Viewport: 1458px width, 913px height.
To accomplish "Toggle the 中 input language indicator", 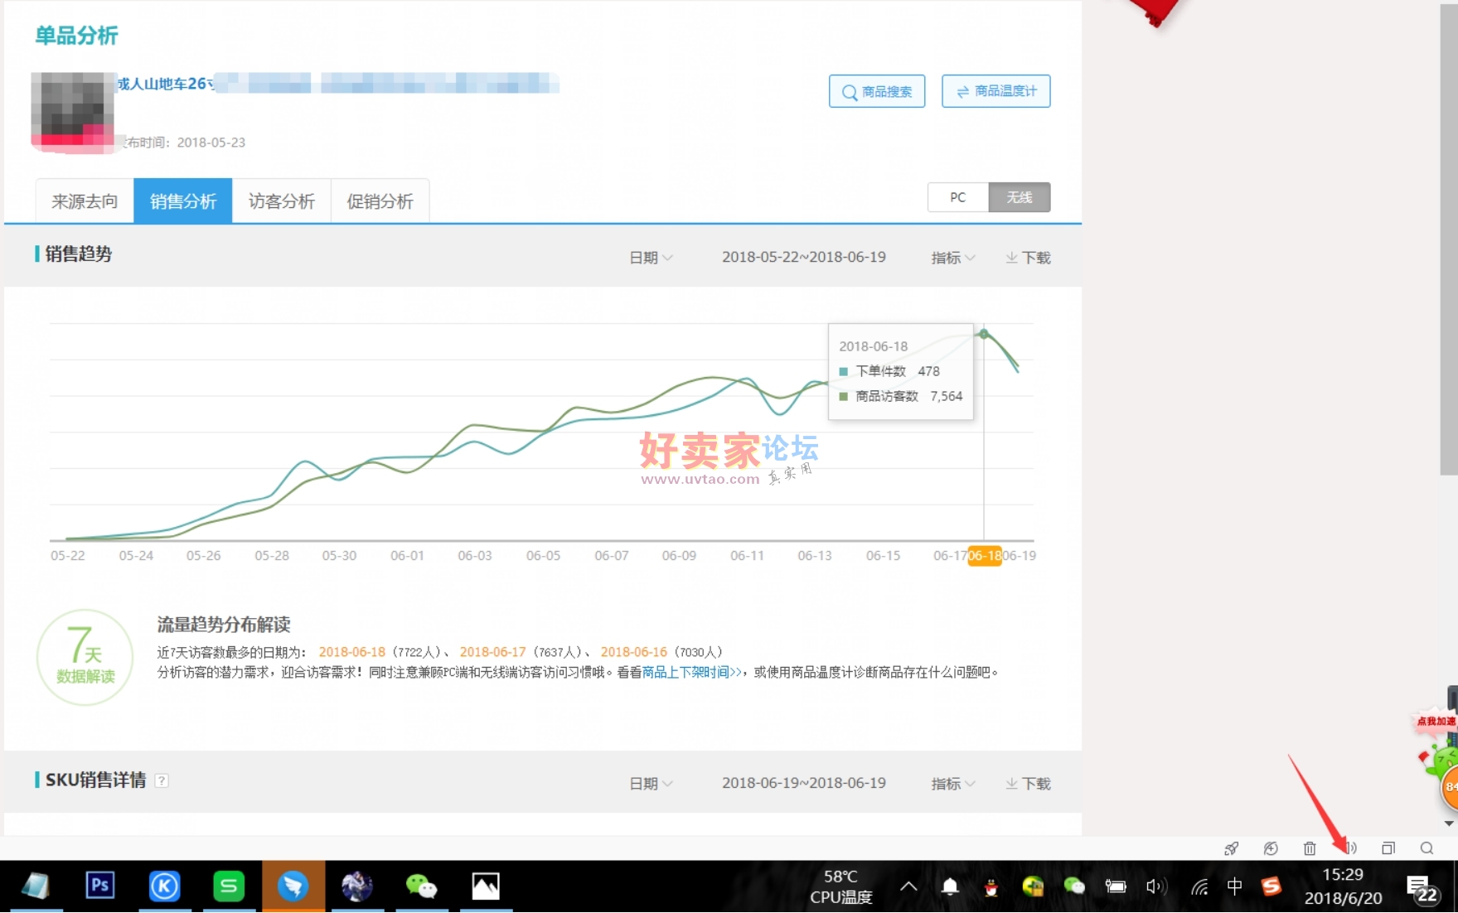I will 1234,886.
